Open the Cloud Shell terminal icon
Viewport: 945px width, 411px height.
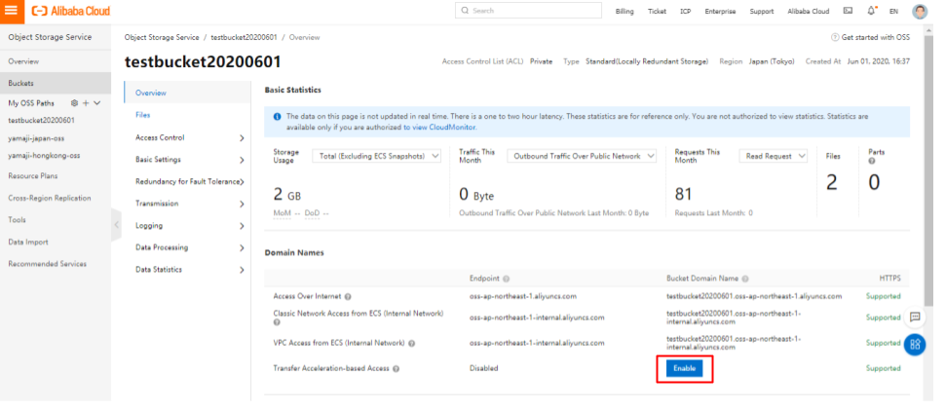[x=848, y=11]
